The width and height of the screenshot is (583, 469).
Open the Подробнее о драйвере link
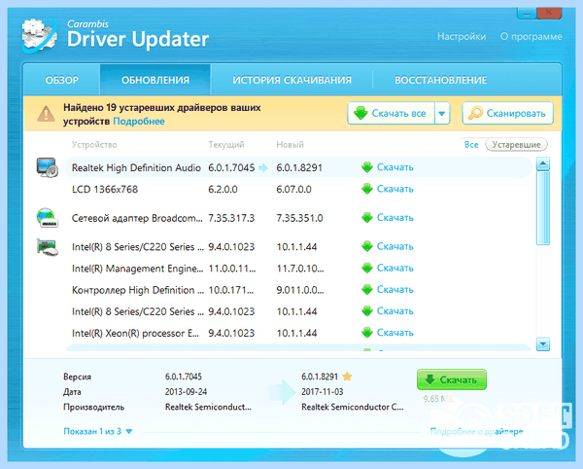point(476,431)
